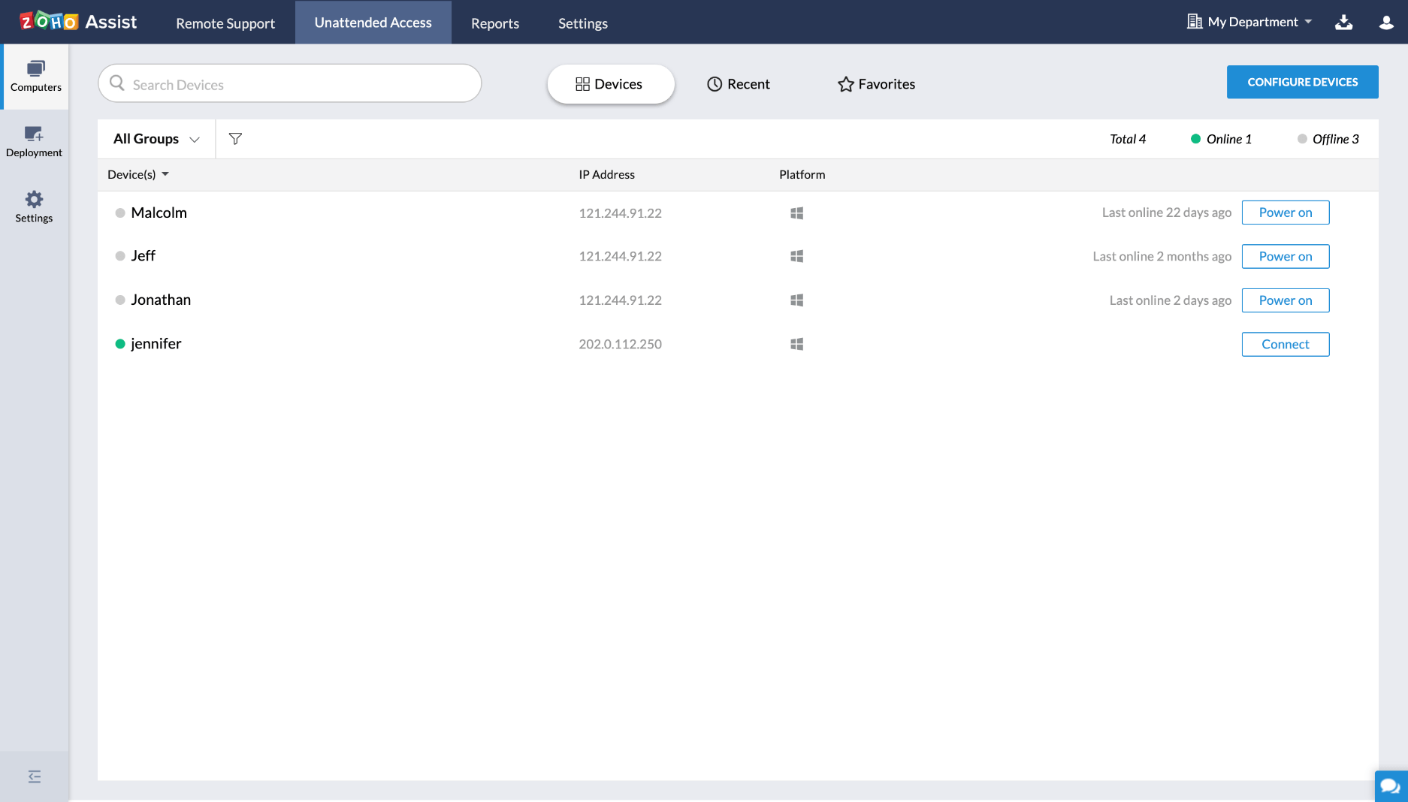Filter by Offline 3 status
The height and width of the screenshot is (802, 1408).
[1328, 139]
